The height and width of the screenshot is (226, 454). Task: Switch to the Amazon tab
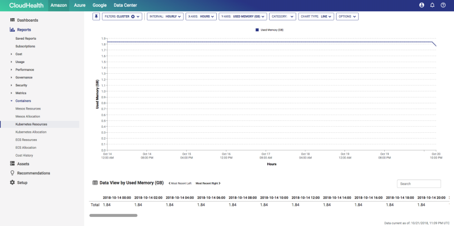pos(58,5)
